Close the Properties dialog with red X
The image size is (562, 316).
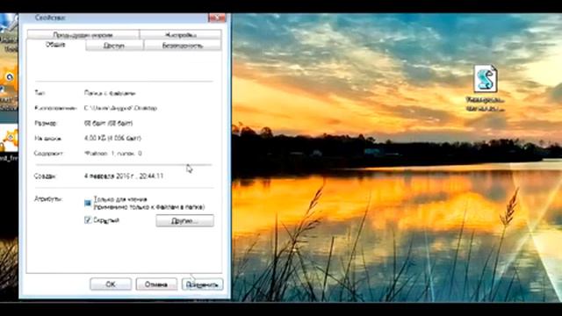pos(217,18)
